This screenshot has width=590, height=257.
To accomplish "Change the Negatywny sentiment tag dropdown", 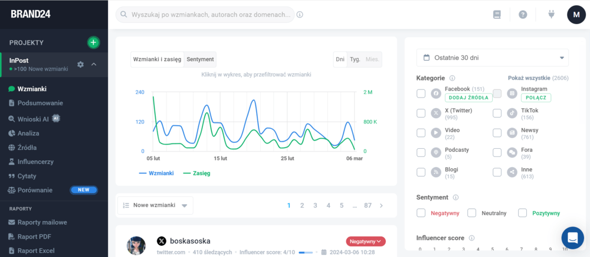I will (365, 241).
